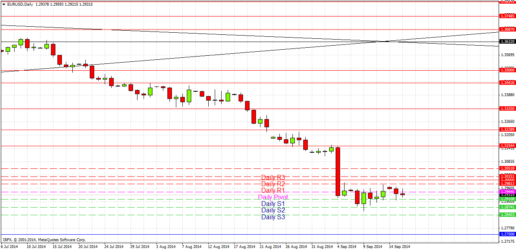The width and height of the screenshot is (516, 250).
Task: Click the Daily S1 pivot label
Action: tap(273, 204)
